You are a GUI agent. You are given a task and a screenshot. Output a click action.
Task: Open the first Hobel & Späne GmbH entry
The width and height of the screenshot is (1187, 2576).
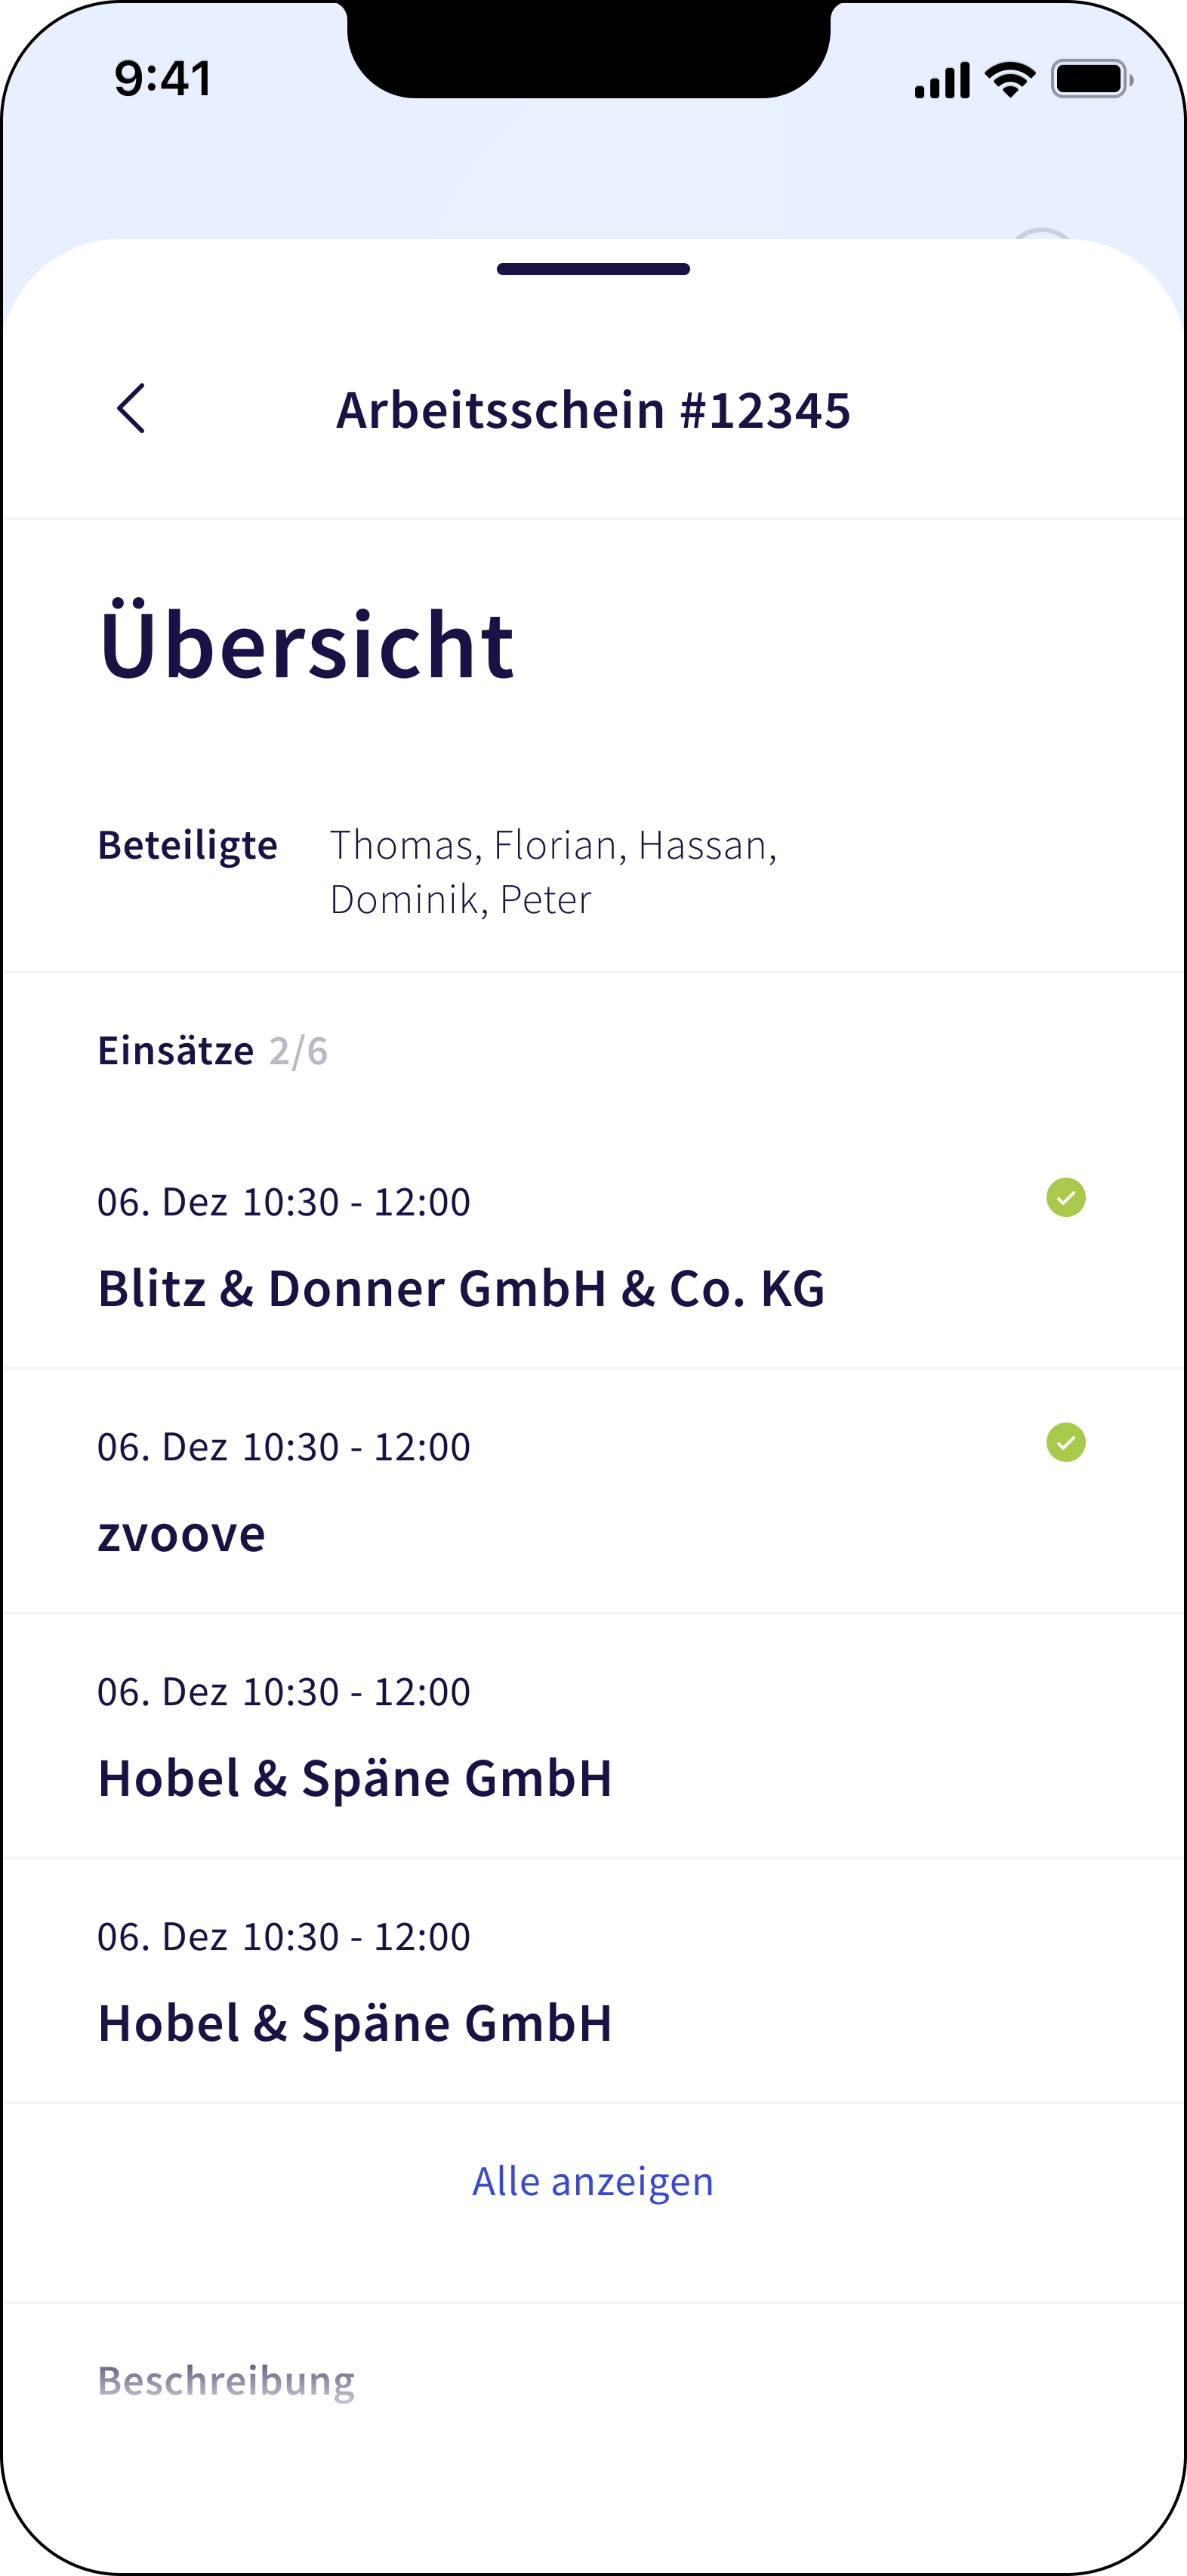coord(355,1778)
